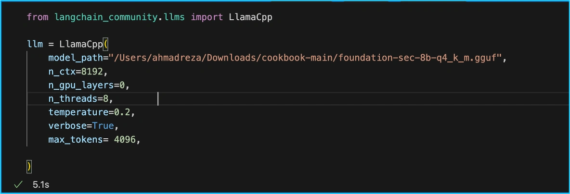Click the 'from' keyword in import line

[x=38, y=17]
